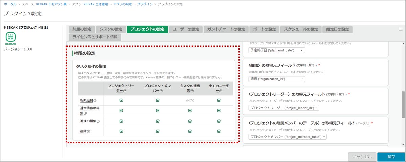Click KEIKAK (プロジェクト管理) plugin name

[x=26, y=27]
